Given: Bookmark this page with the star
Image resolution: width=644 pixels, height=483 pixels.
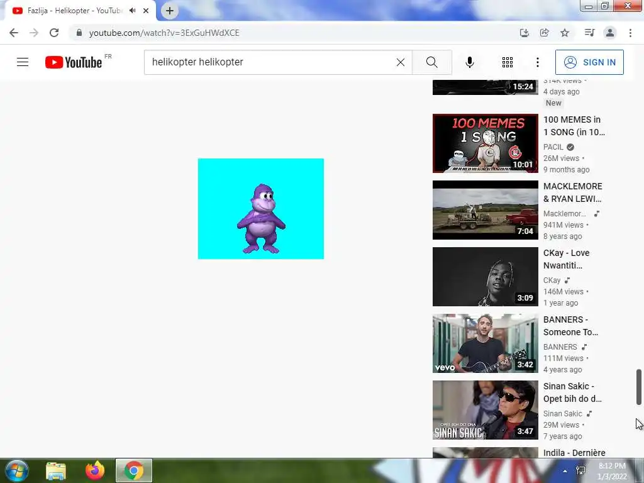Looking at the screenshot, I should point(565,33).
